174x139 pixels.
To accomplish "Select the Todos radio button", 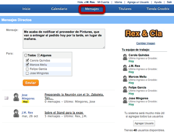I will [26, 55].
